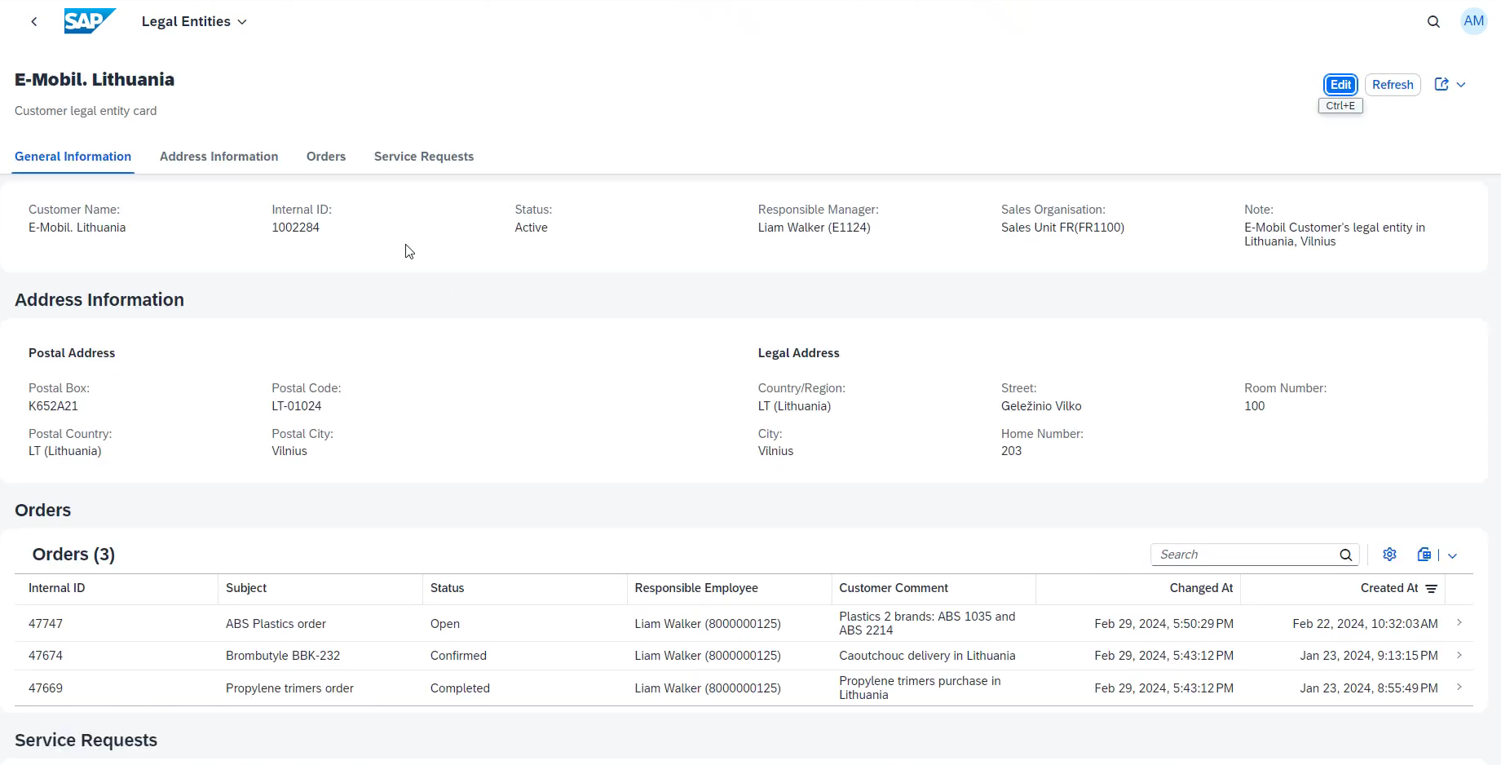1501x765 pixels.
Task: Select the Address Information tab
Action: 219,156
